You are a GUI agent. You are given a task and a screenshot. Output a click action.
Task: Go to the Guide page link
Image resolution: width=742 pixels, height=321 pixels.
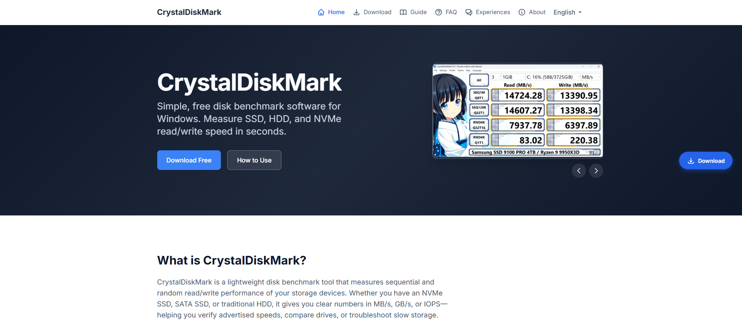pos(413,12)
